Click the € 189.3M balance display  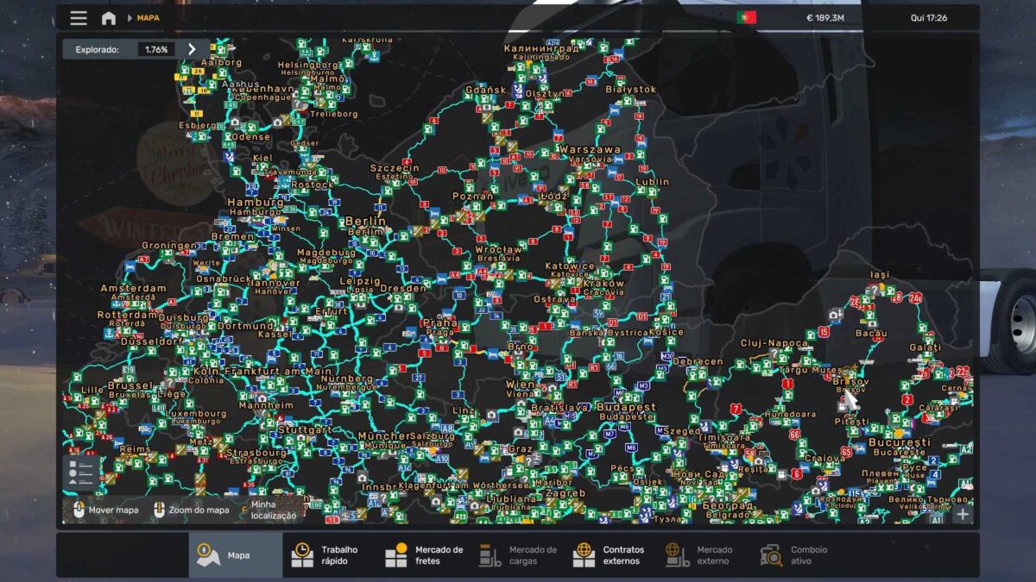click(x=824, y=18)
